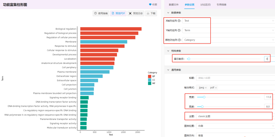This screenshot has width=275, height=137.
Task: Open the X轴对应列 dropdown showing Test
Action: pos(228,21)
